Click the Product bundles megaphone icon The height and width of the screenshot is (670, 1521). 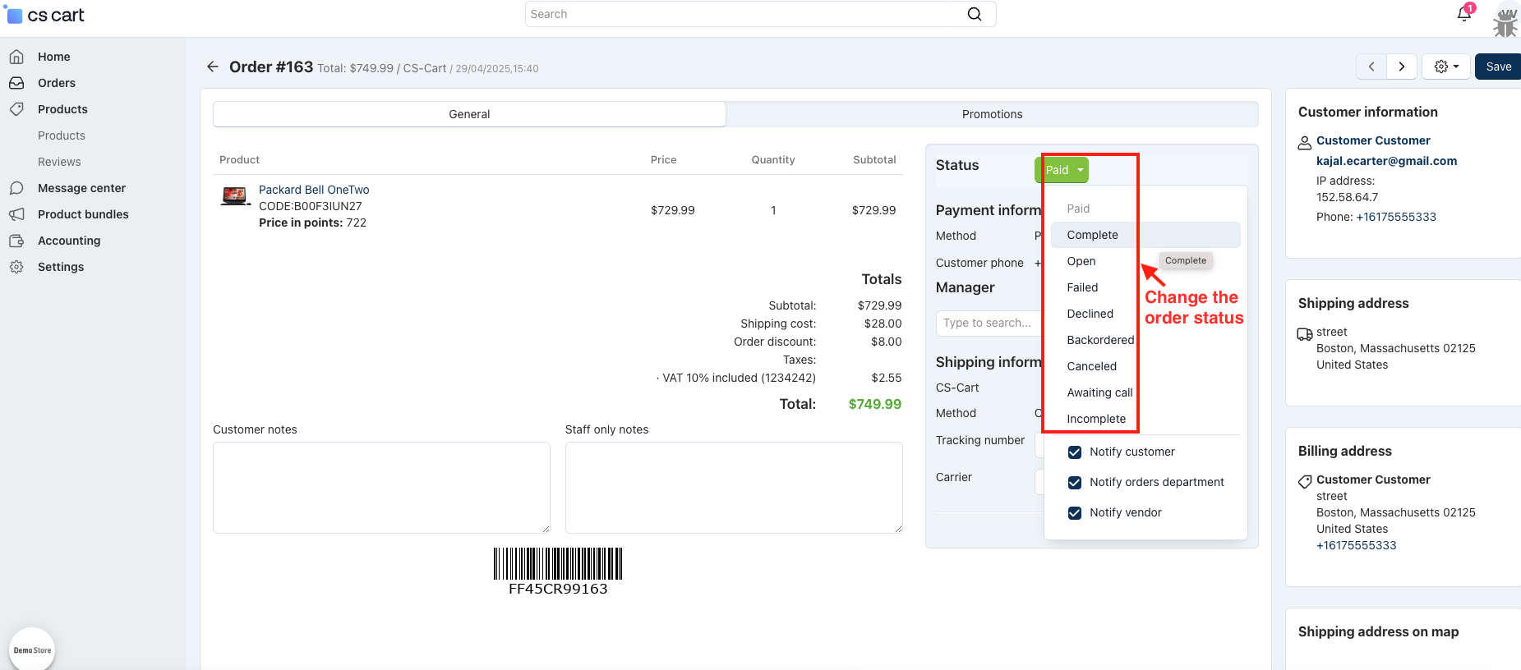tap(16, 214)
